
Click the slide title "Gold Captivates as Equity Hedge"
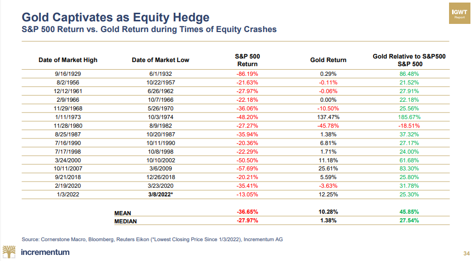click(116, 17)
